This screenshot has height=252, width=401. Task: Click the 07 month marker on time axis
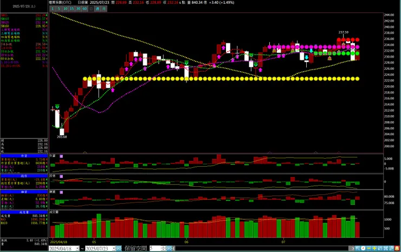(x=283, y=242)
